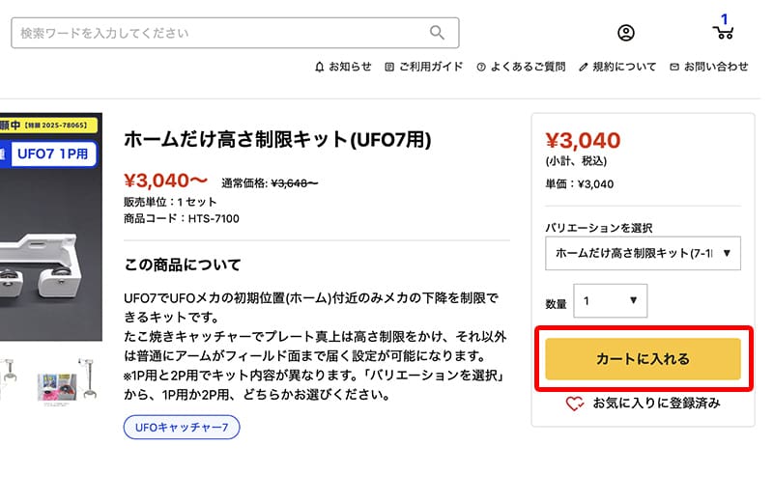Open the user account icon
Image resolution: width=773 pixels, height=502 pixels.
tap(626, 33)
